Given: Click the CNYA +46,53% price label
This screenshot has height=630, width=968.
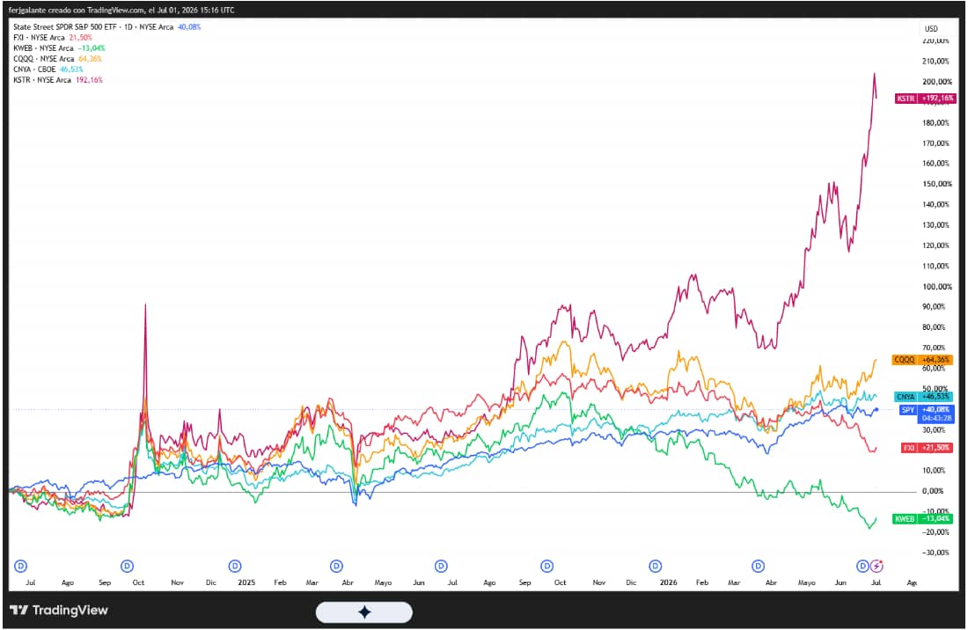Looking at the screenshot, I should coord(923,397).
